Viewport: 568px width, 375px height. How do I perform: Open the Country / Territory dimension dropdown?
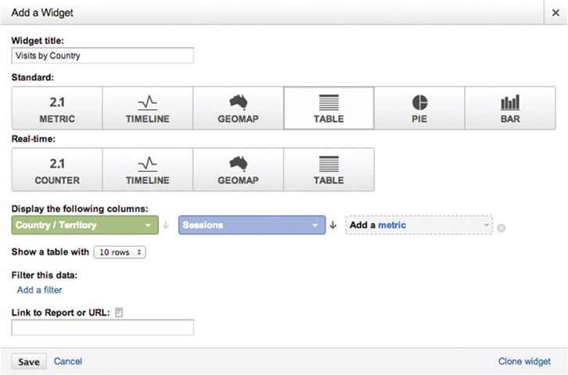pos(84,225)
